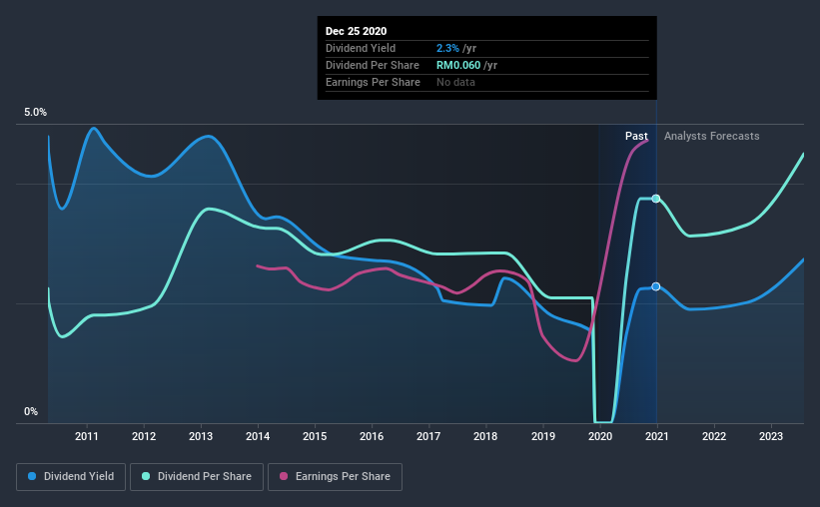Viewport: 820px width, 507px height.
Task: Select the 2018 x-axis label
Action: [485, 436]
